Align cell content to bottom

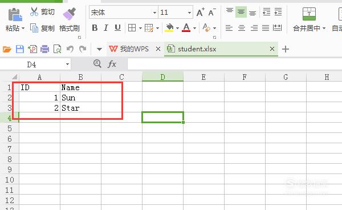[x=253, y=13]
